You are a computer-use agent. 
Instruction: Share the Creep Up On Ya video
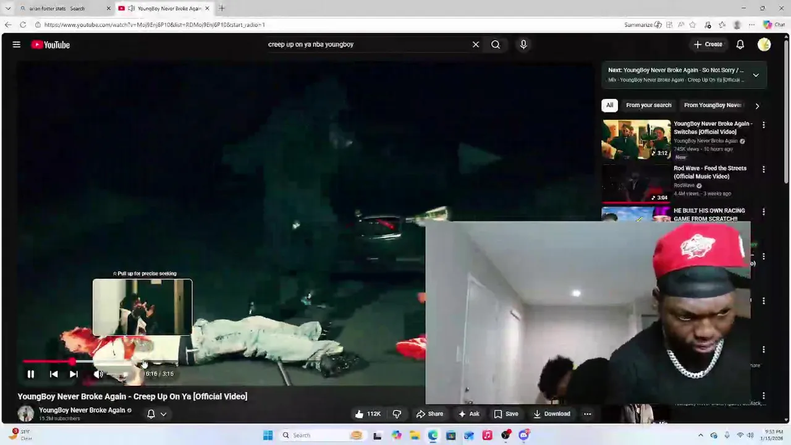(x=429, y=414)
